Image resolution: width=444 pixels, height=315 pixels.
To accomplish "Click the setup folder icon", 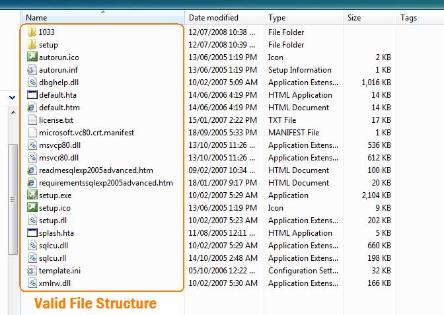I will coord(32,44).
